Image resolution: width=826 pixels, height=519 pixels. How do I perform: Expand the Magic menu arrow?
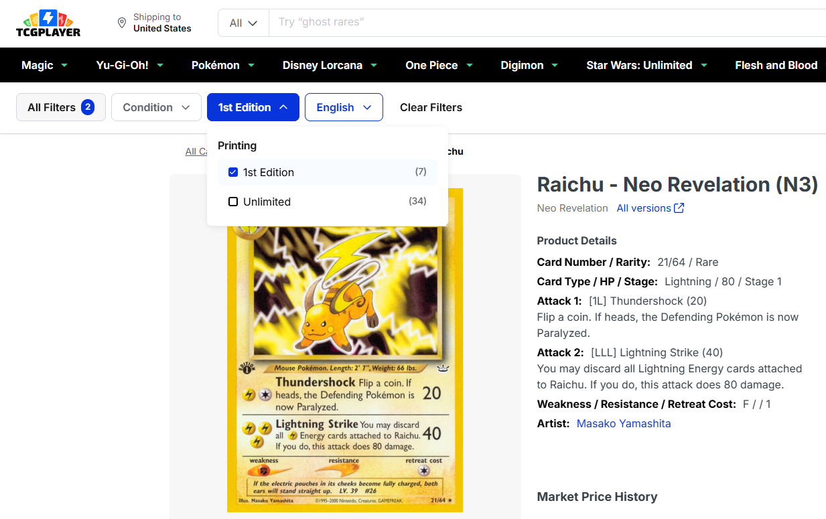click(64, 65)
